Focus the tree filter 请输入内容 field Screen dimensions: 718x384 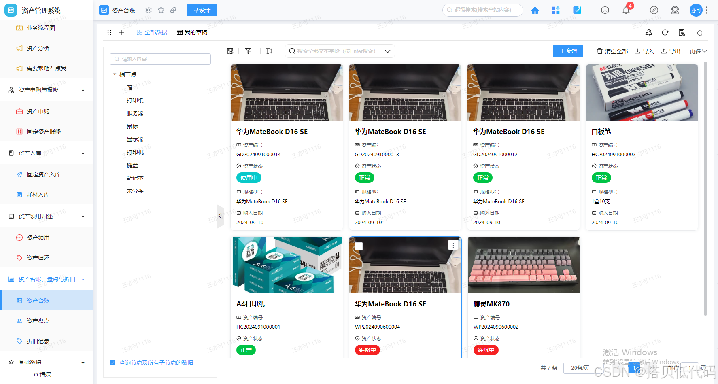[x=160, y=59]
